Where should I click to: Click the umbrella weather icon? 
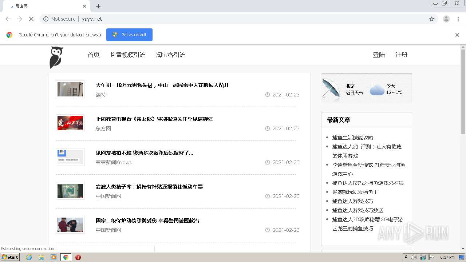pos(331,89)
